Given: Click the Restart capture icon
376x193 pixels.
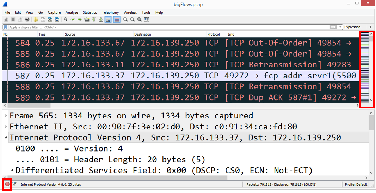Looking at the screenshot, I should pos(20,20).
